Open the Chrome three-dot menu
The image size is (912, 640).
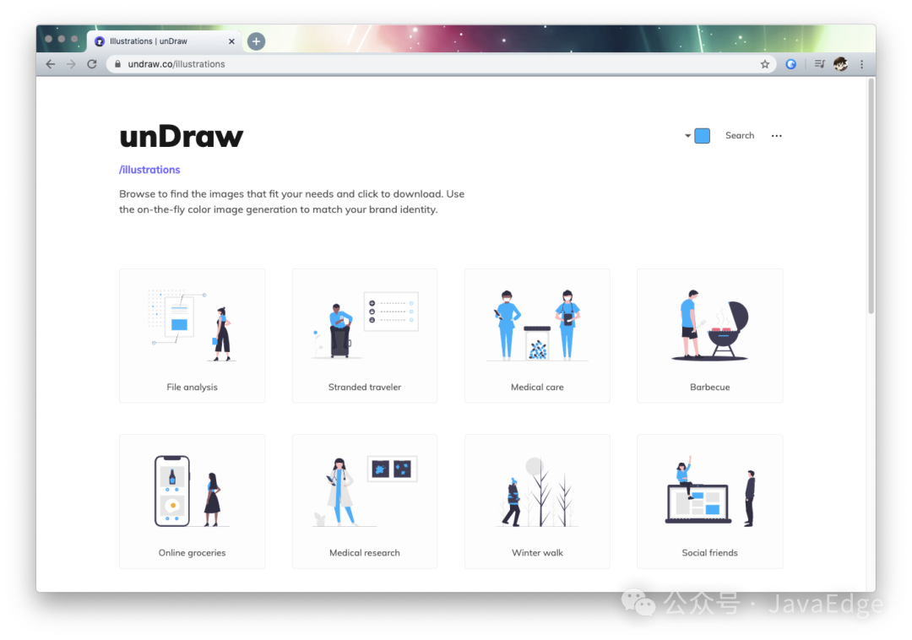coord(862,64)
